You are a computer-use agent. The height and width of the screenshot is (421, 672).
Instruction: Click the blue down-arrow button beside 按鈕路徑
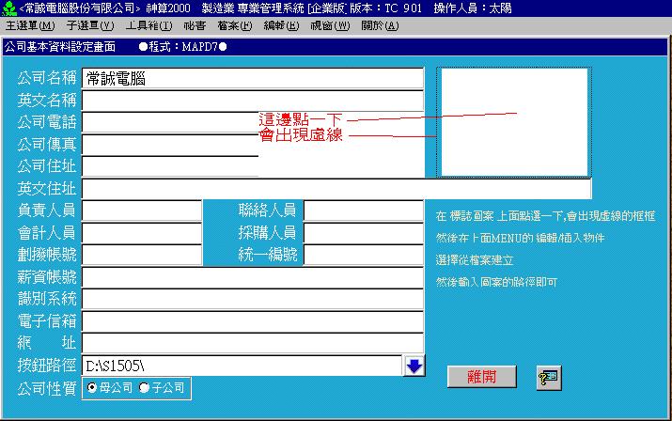pos(414,366)
